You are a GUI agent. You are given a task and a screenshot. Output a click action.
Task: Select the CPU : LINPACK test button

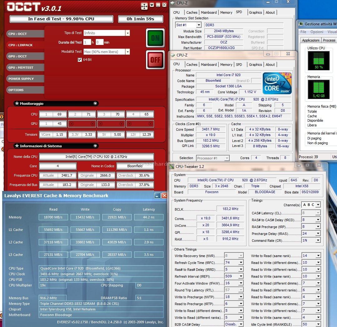pos(25,45)
